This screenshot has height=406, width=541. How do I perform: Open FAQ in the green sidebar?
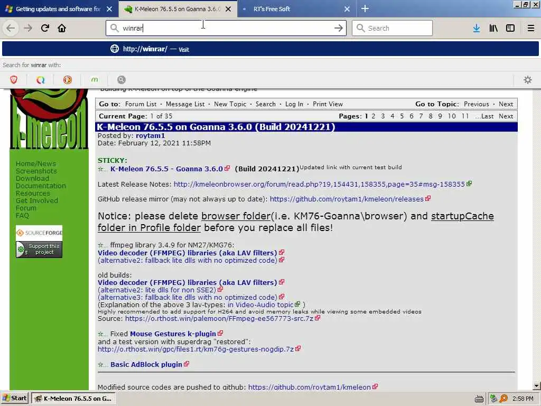point(22,216)
